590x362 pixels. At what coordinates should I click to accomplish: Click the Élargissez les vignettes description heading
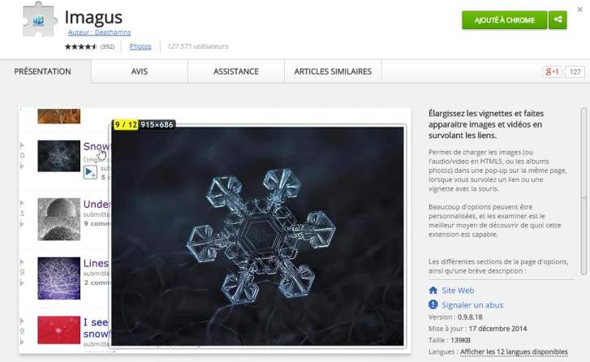point(486,124)
